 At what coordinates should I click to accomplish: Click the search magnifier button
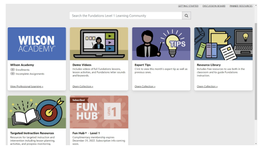[186, 16]
